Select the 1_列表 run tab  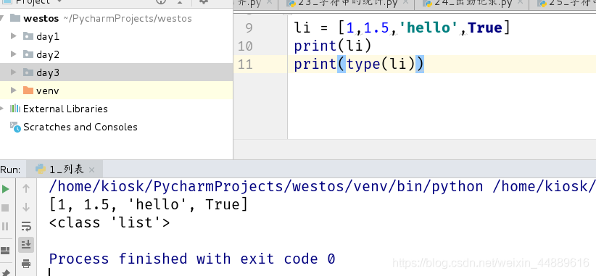[65, 169]
